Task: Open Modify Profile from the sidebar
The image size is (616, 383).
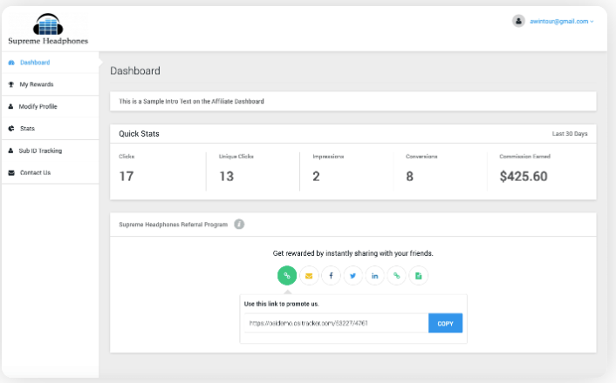Action: 38,106
